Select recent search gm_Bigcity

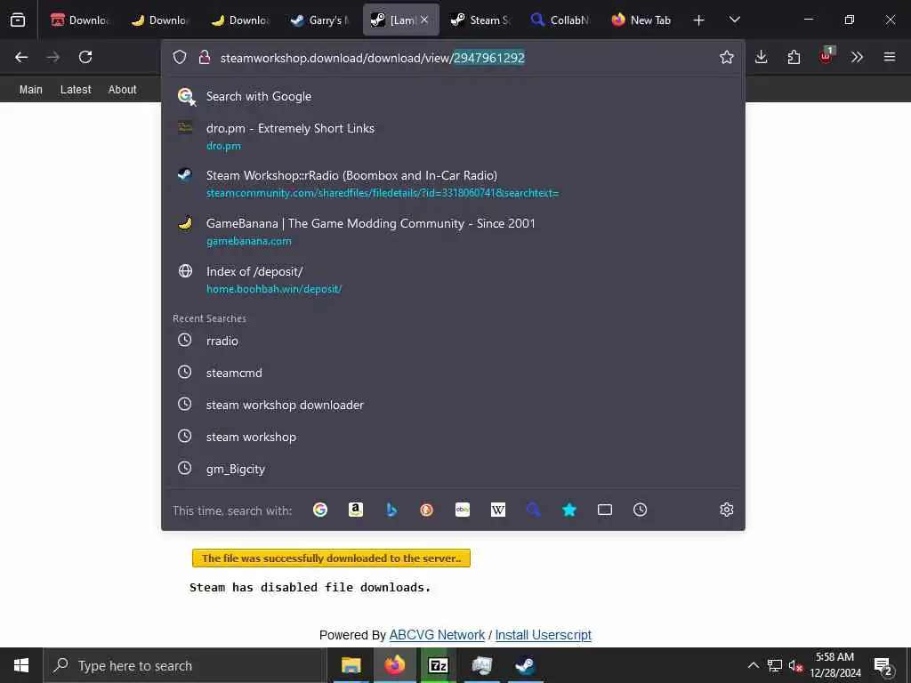(453, 469)
